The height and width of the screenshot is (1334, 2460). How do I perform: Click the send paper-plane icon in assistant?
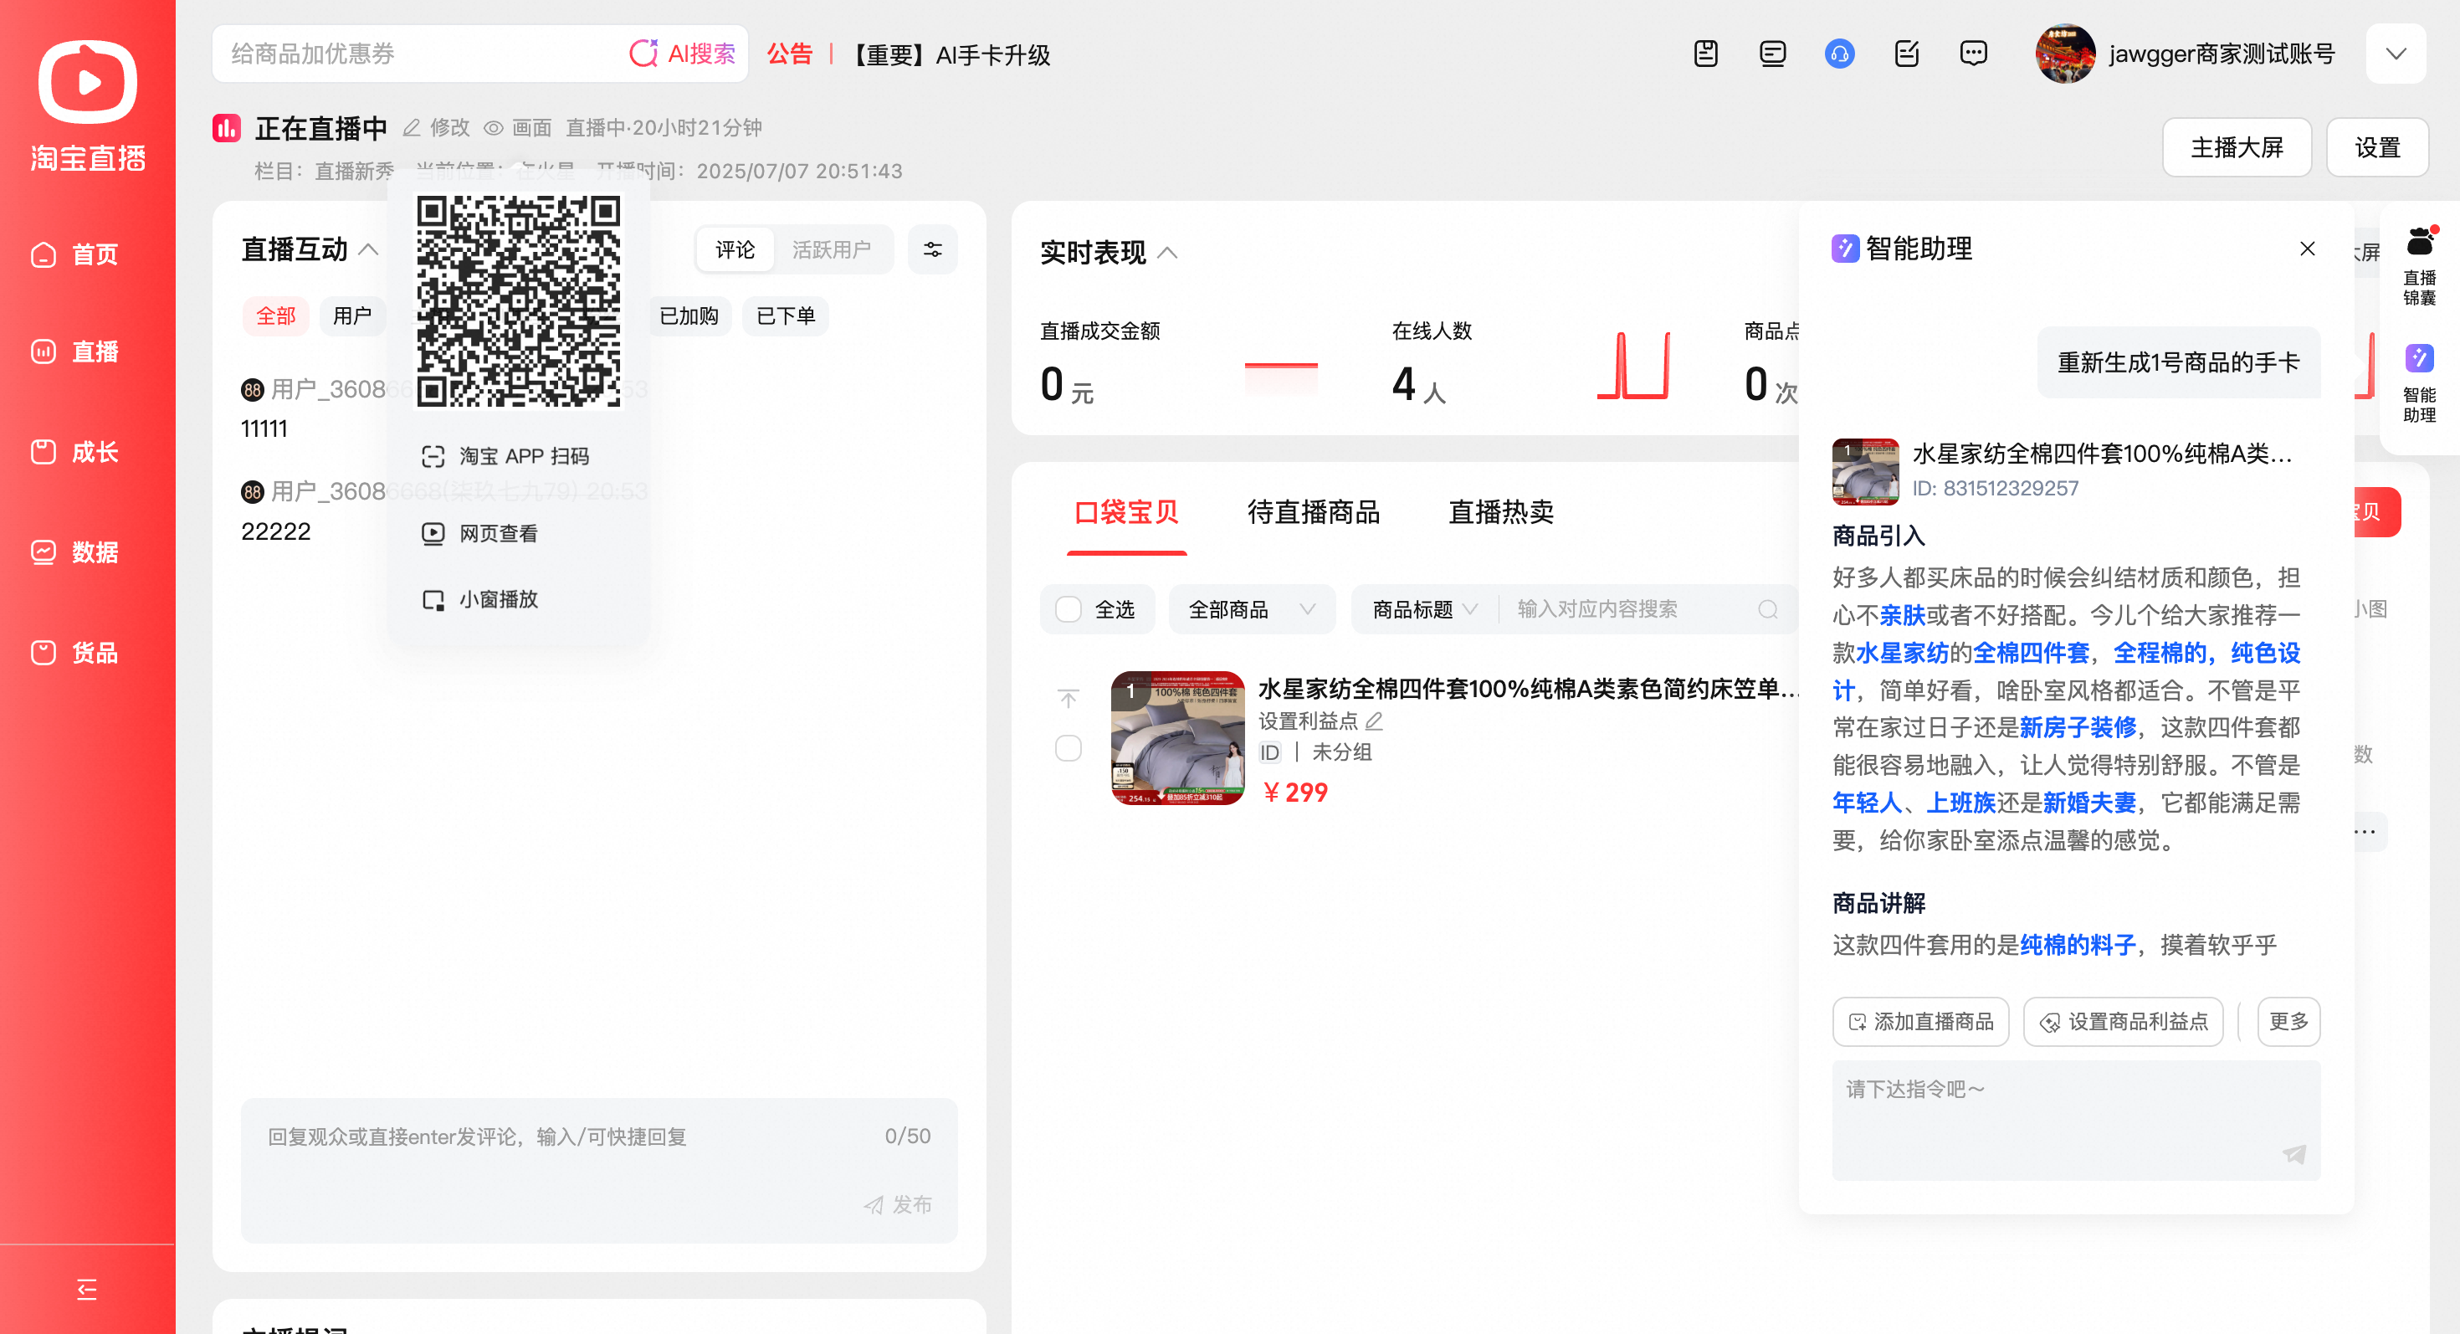[2293, 1154]
